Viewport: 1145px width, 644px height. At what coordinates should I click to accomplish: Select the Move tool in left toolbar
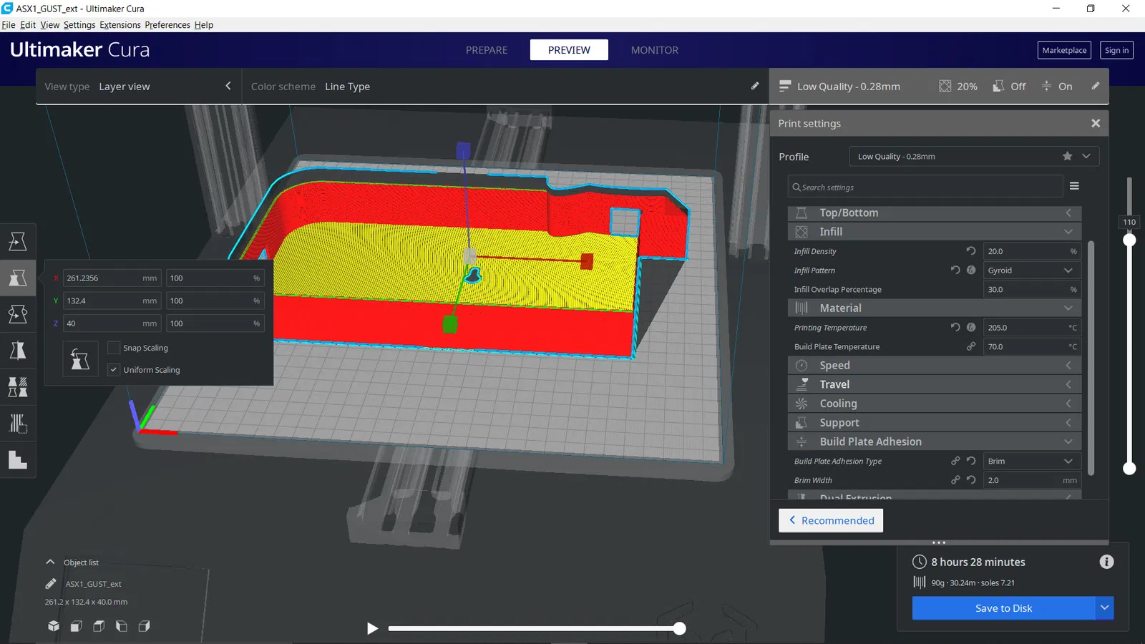coord(18,241)
